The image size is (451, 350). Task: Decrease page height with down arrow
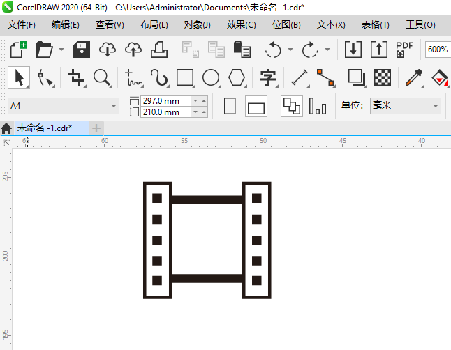click(x=195, y=112)
